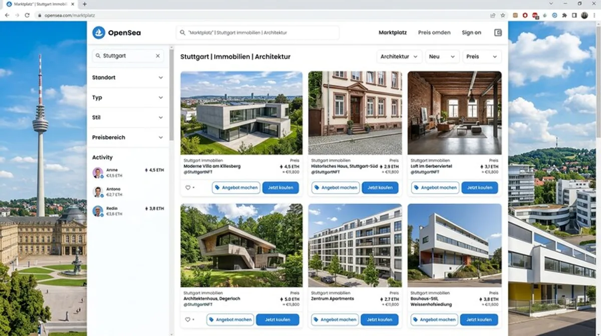Image resolution: width=601 pixels, height=336 pixels.
Task: Open the browser extensions puzzle icon
Action: point(564,15)
